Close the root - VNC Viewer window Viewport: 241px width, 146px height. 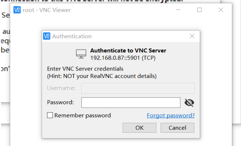pyautogui.click(x=221, y=10)
